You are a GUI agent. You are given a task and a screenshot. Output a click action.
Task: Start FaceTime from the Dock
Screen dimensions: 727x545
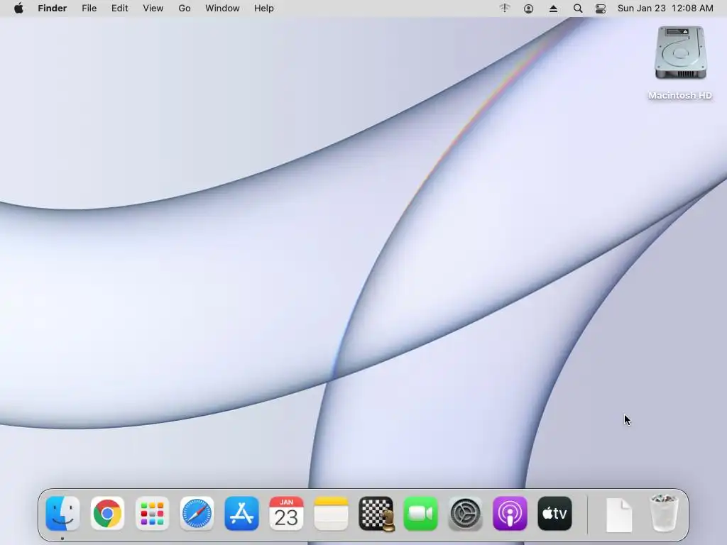(x=420, y=514)
